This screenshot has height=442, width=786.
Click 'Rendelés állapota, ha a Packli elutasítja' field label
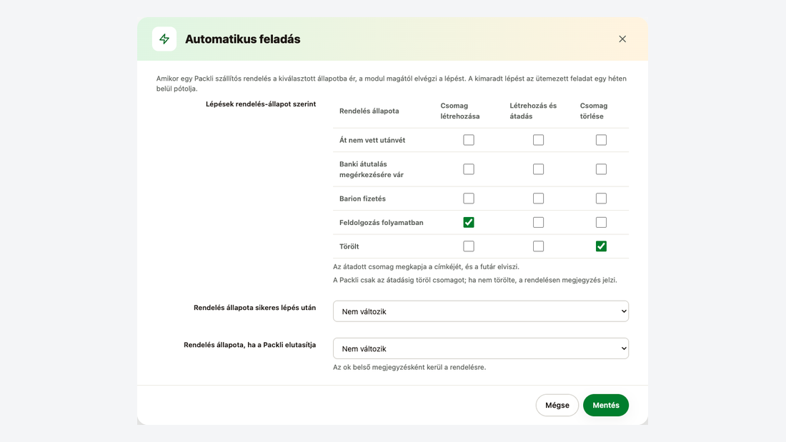tap(249, 345)
